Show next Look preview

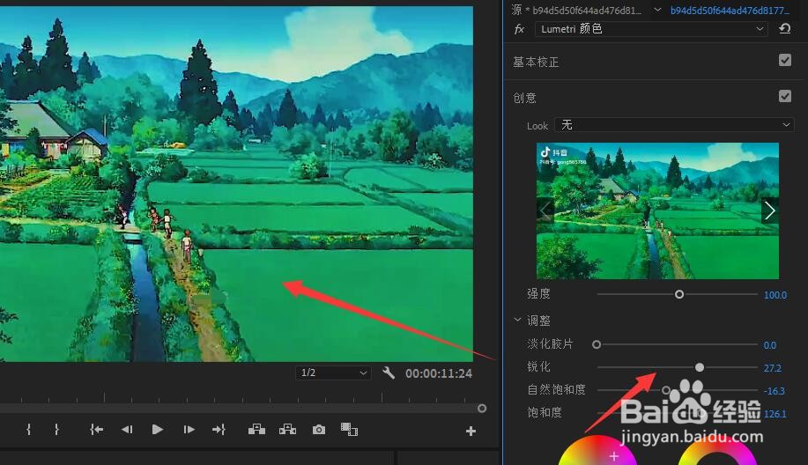[x=770, y=210]
